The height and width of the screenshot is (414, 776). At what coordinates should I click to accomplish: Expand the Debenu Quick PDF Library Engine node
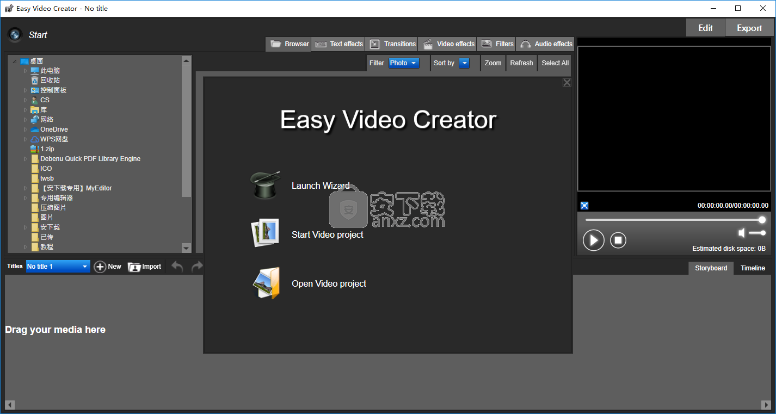[x=25, y=159]
